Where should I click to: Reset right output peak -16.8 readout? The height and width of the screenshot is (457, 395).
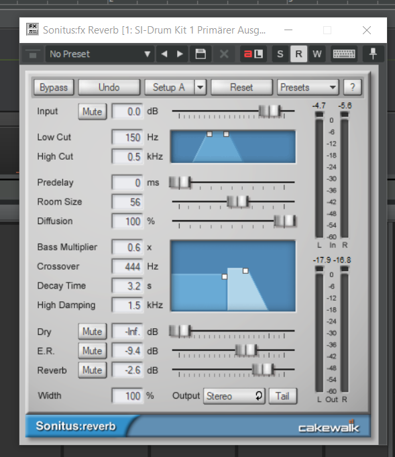point(342,260)
